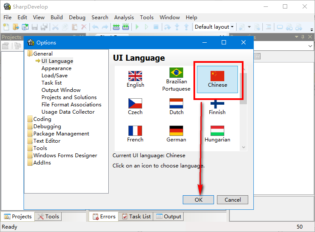Image resolution: width=315 pixels, height=232 pixels.
Task: Open the Search menu
Action: pyautogui.click(x=100, y=18)
